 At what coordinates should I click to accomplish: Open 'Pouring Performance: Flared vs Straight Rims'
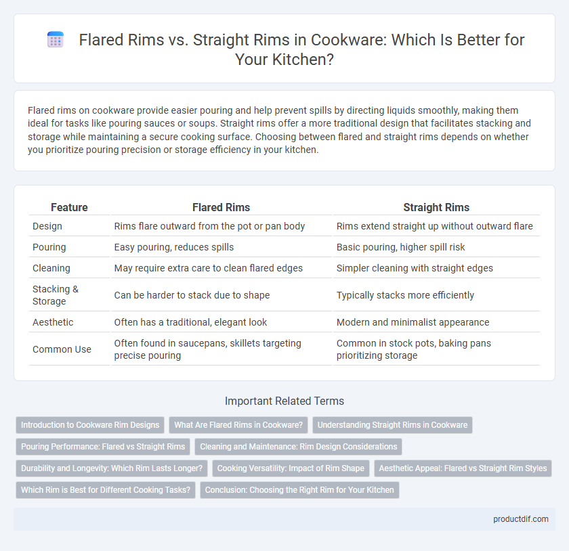tap(103, 447)
